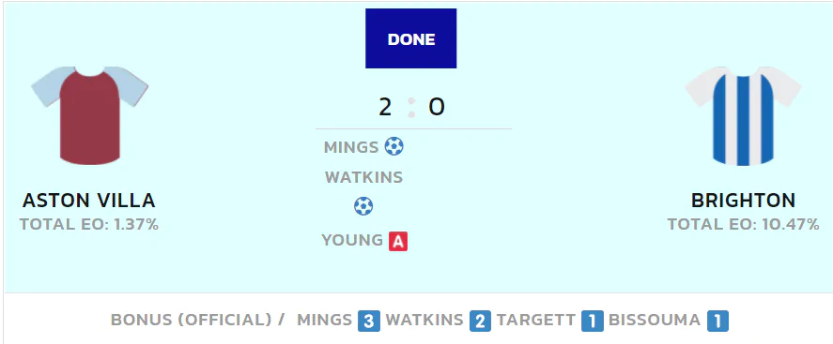
Task: Click the goal ball icon below Watkins
Action: coord(363,205)
